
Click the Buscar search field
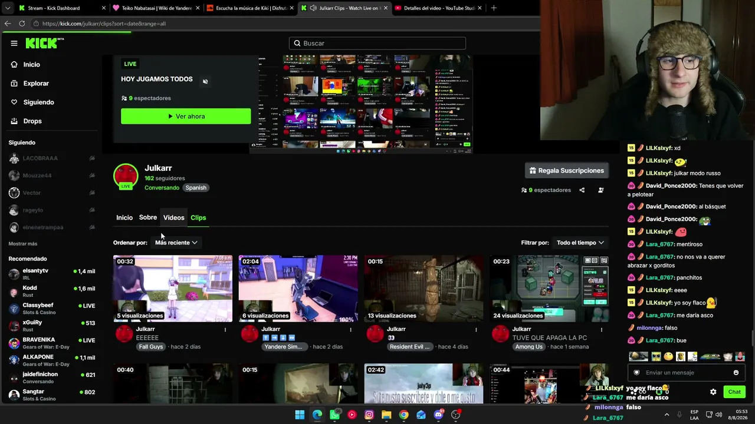(377, 43)
